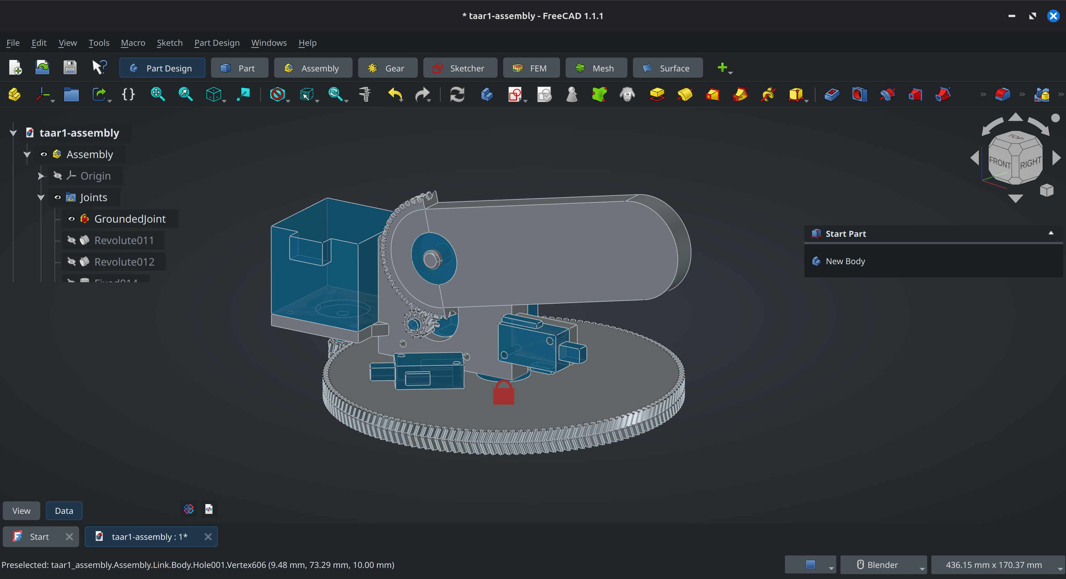Open the Data property tab

click(64, 510)
